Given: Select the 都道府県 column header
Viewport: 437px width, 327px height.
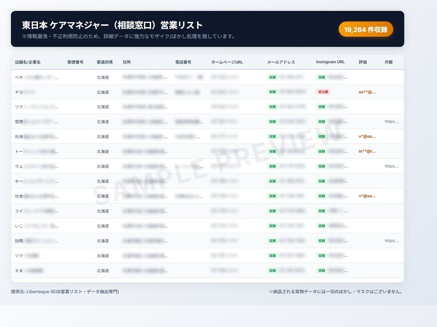Looking at the screenshot, I should click(x=105, y=62).
